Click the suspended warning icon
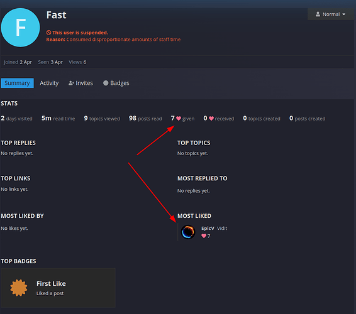The width and height of the screenshot is (356, 314). [48, 33]
